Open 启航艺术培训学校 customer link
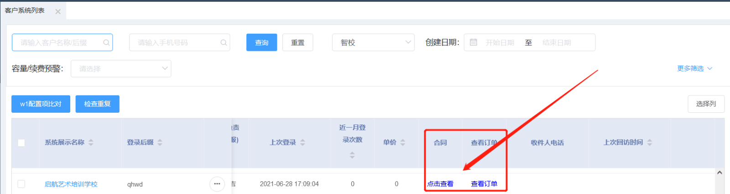 point(71,184)
